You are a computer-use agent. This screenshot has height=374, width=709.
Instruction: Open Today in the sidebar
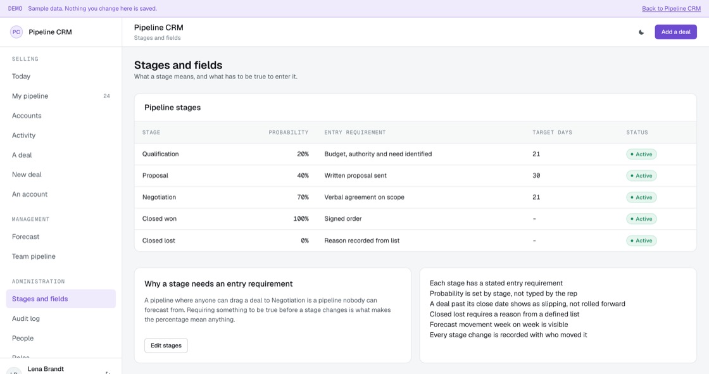pos(61,77)
